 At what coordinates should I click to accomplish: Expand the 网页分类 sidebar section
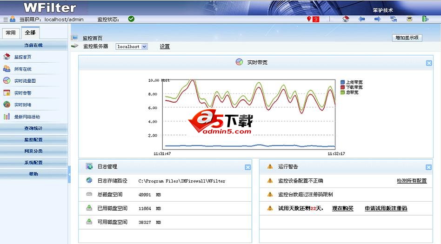[x=33, y=151]
